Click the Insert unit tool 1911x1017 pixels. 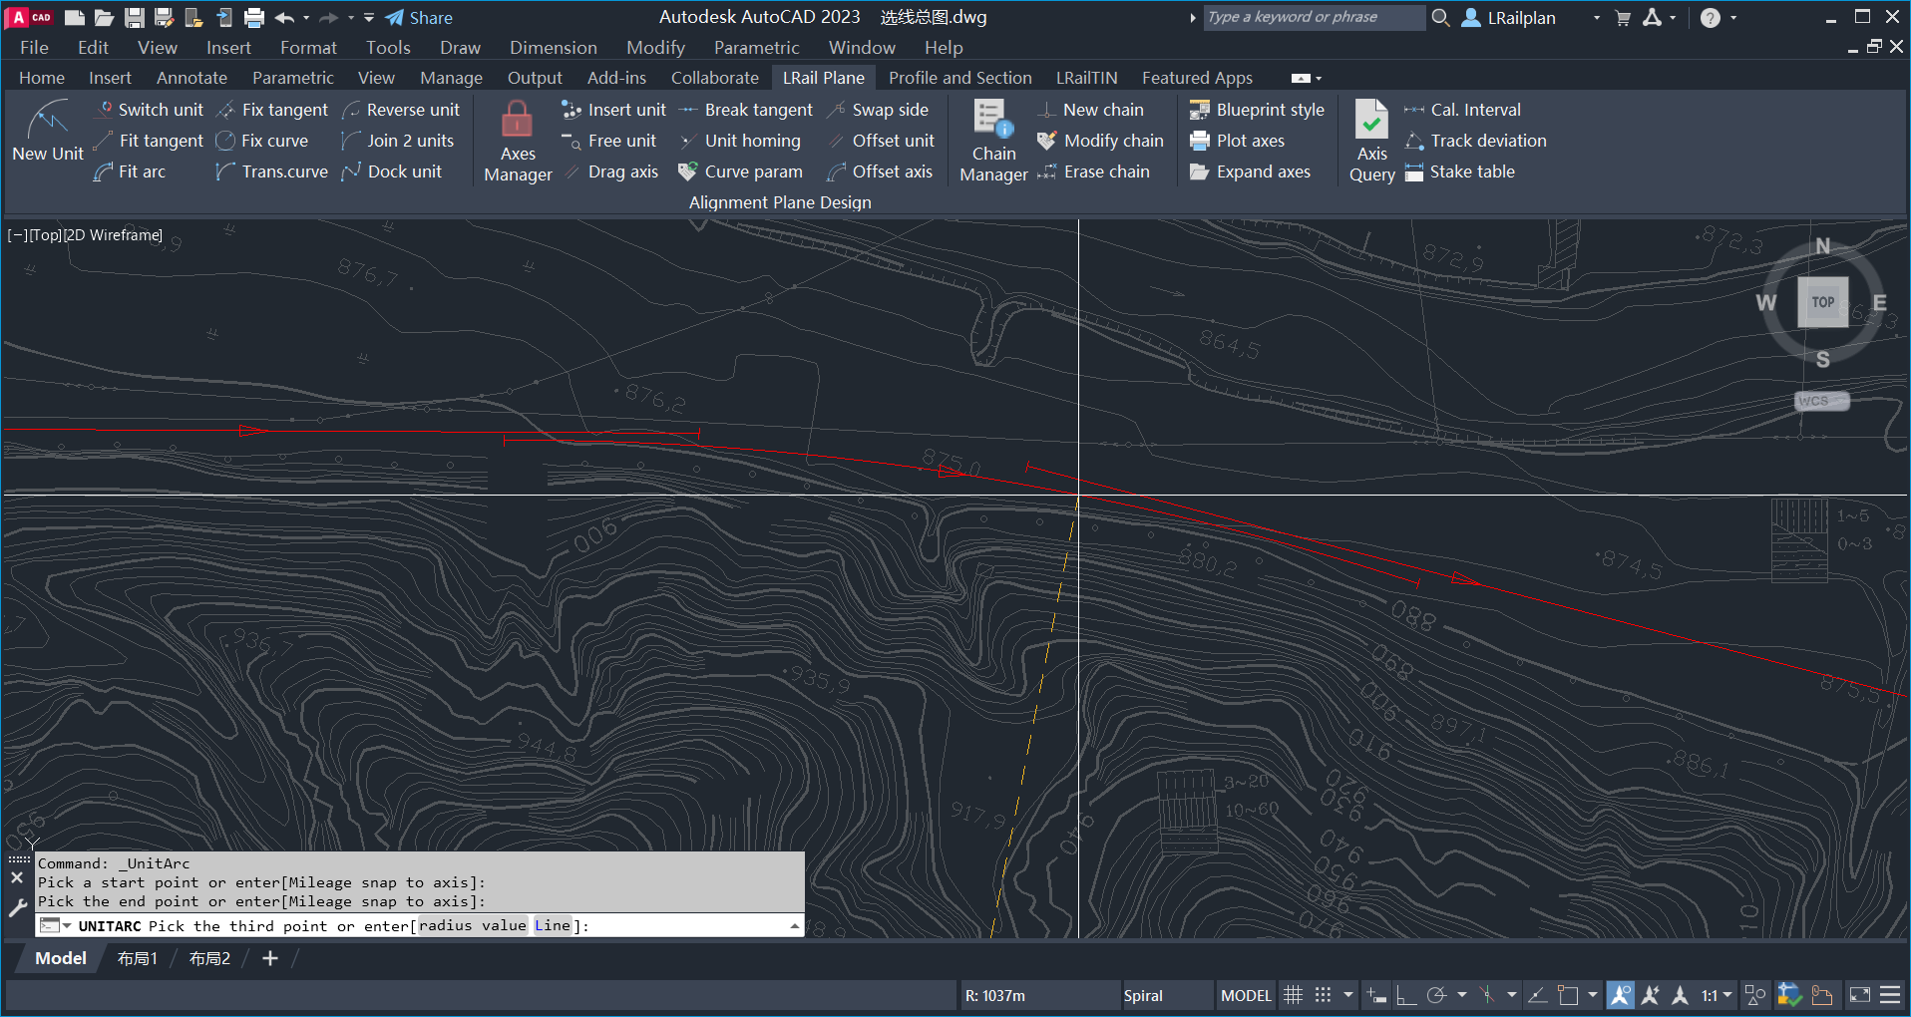point(613,110)
